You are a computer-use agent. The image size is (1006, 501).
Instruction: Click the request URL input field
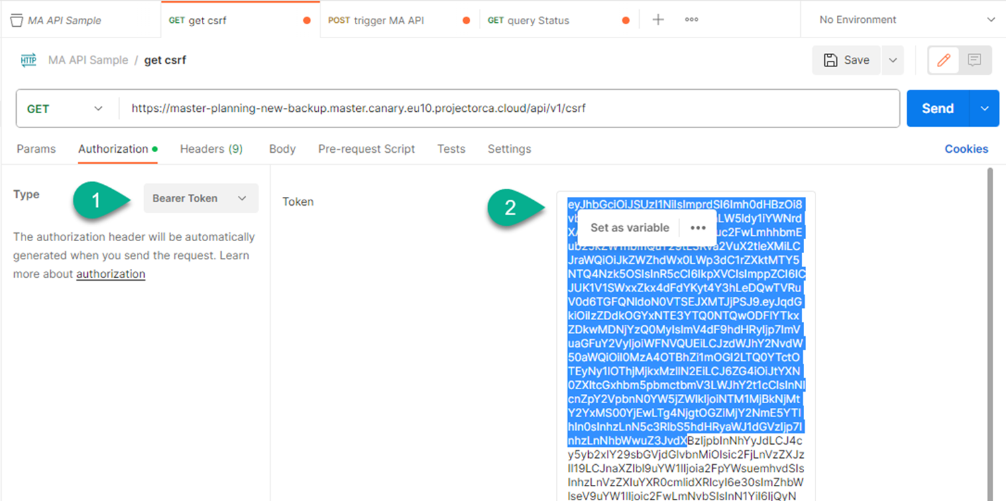510,109
